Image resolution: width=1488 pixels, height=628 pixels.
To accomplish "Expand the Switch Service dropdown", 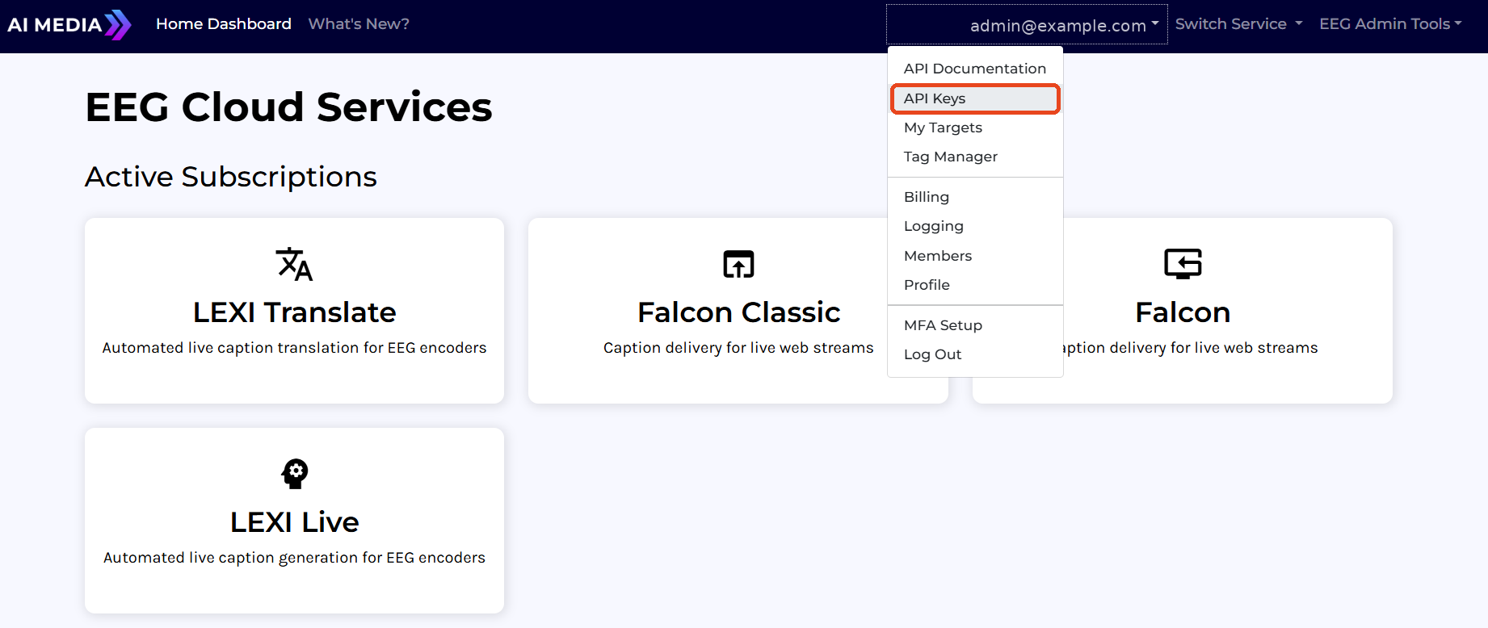I will point(1239,24).
